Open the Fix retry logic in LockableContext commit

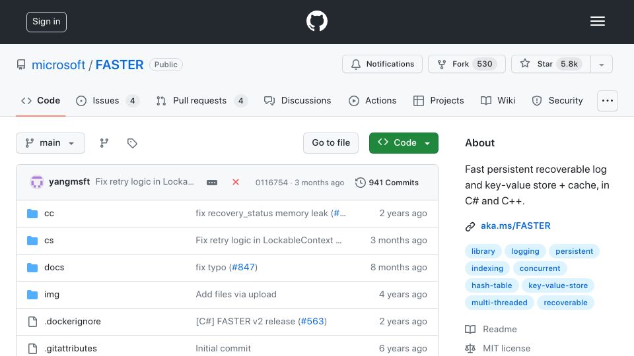click(269, 240)
